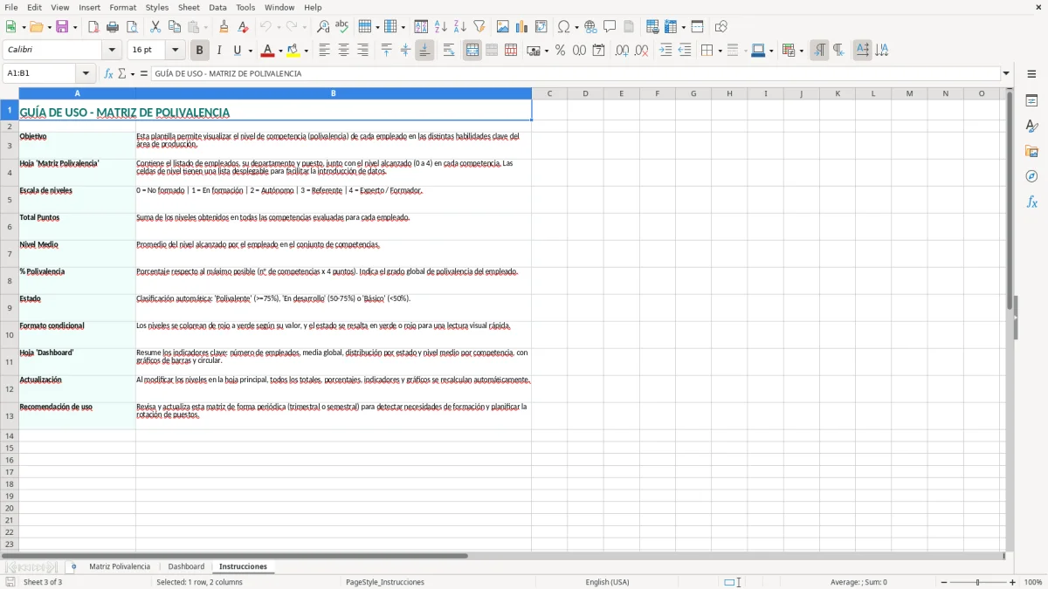Click the Clone Formatting paintbrush icon

coord(224,27)
